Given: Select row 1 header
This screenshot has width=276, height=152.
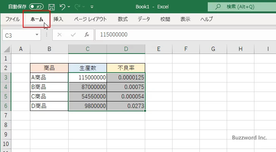Looking at the screenshot, I should coord(6,59).
